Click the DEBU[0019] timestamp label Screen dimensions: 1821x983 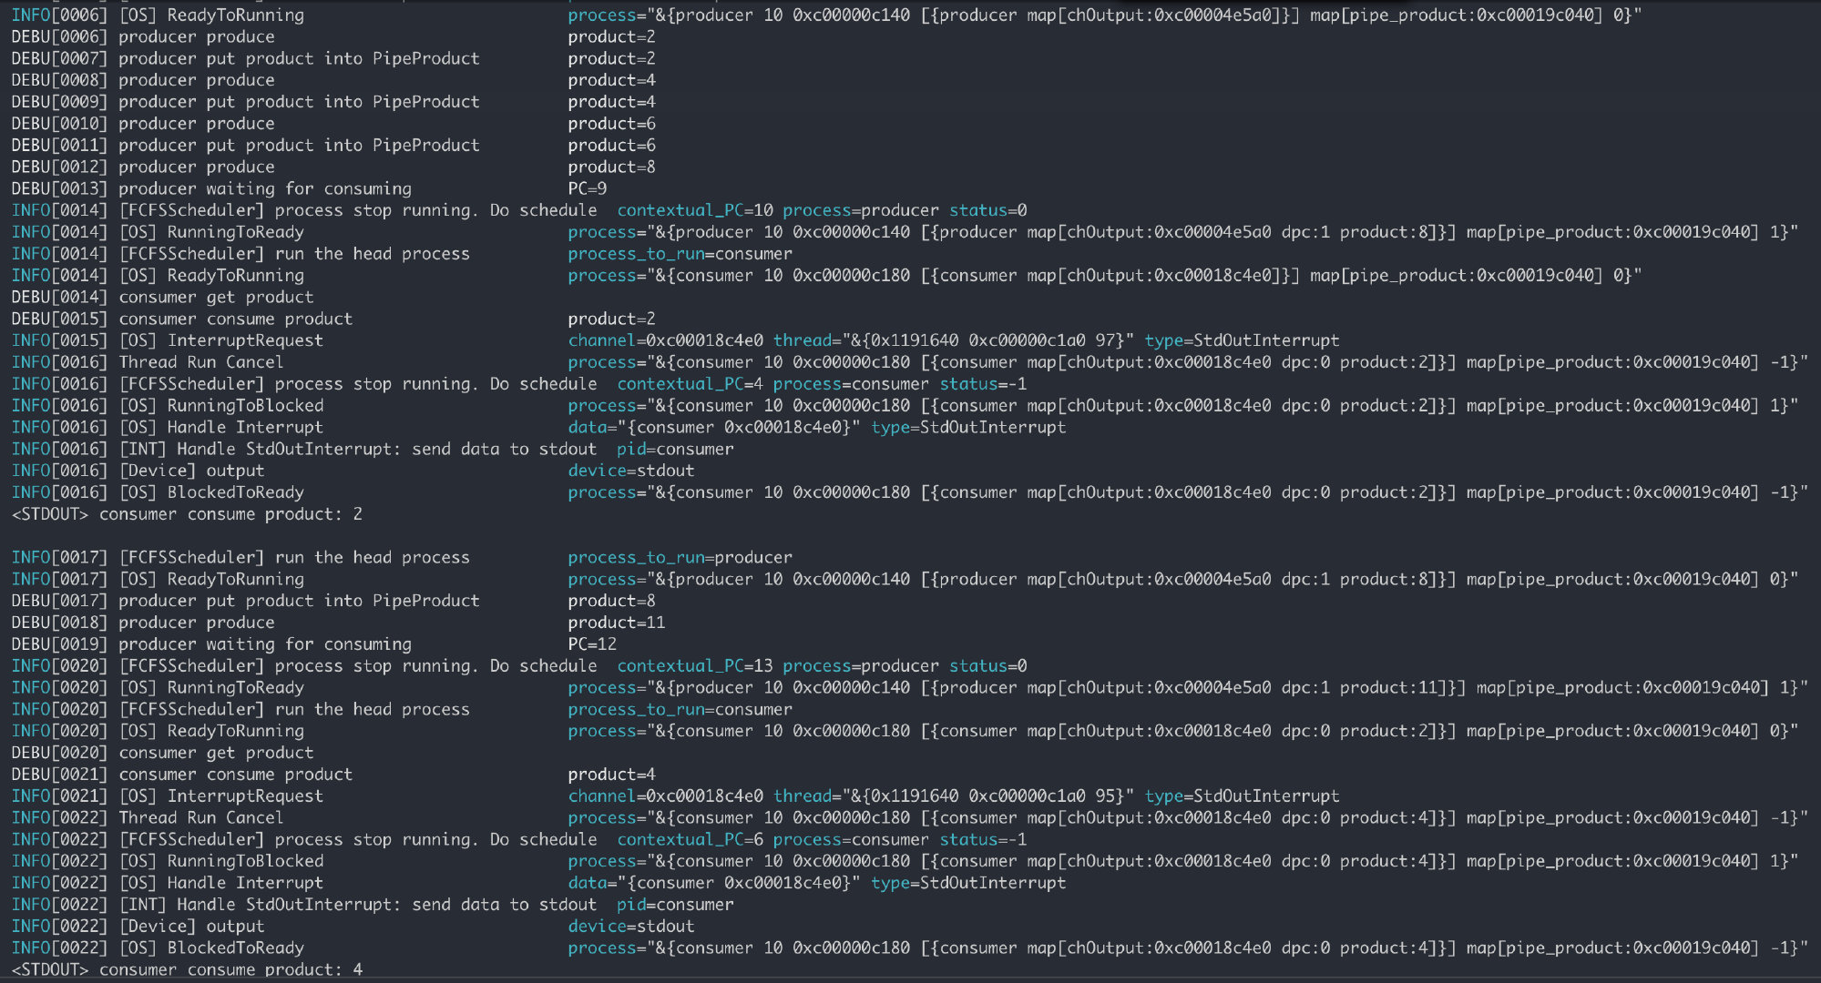(x=59, y=644)
